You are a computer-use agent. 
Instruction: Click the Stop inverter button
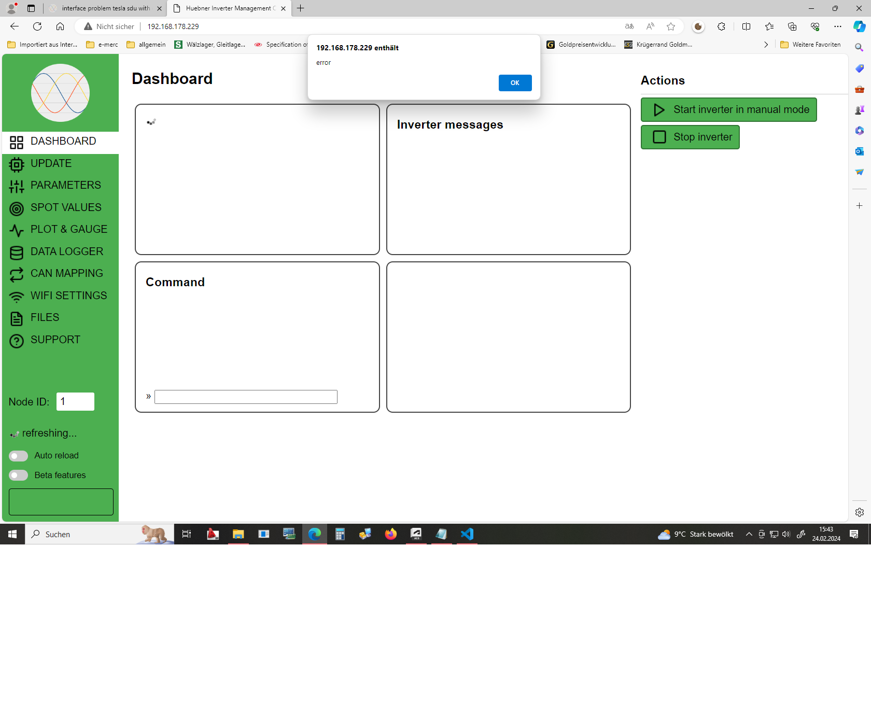coord(690,137)
